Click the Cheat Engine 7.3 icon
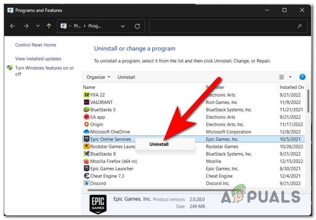Screen dimensions: 316x220 click(x=86, y=176)
